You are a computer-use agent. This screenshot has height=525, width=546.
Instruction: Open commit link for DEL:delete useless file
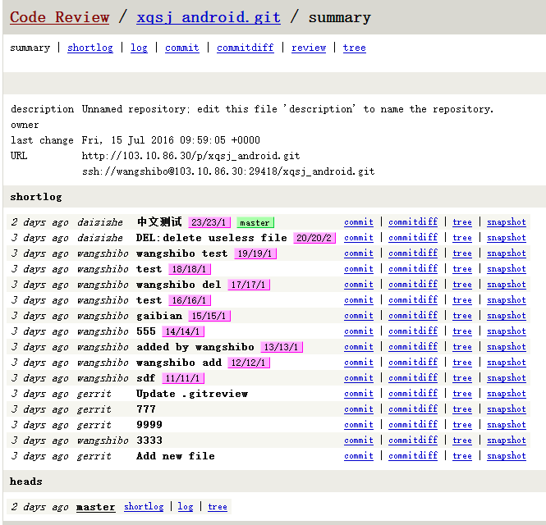pyautogui.click(x=358, y=238)
